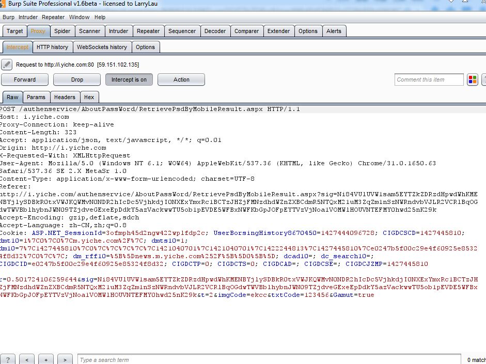Click the Request to http://i.yiche.com:80 label

pyautogui.click(x=77, y=65)
